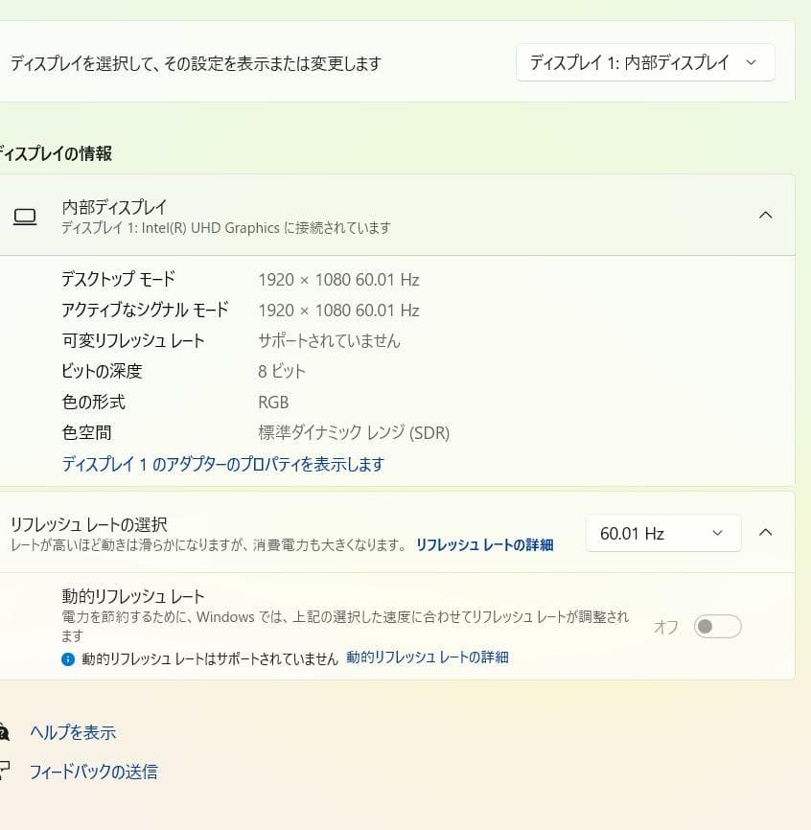Collapse the 内部ディスプレイ information section
This screenshot has width=811, height=830.
[x=766, y=215]
